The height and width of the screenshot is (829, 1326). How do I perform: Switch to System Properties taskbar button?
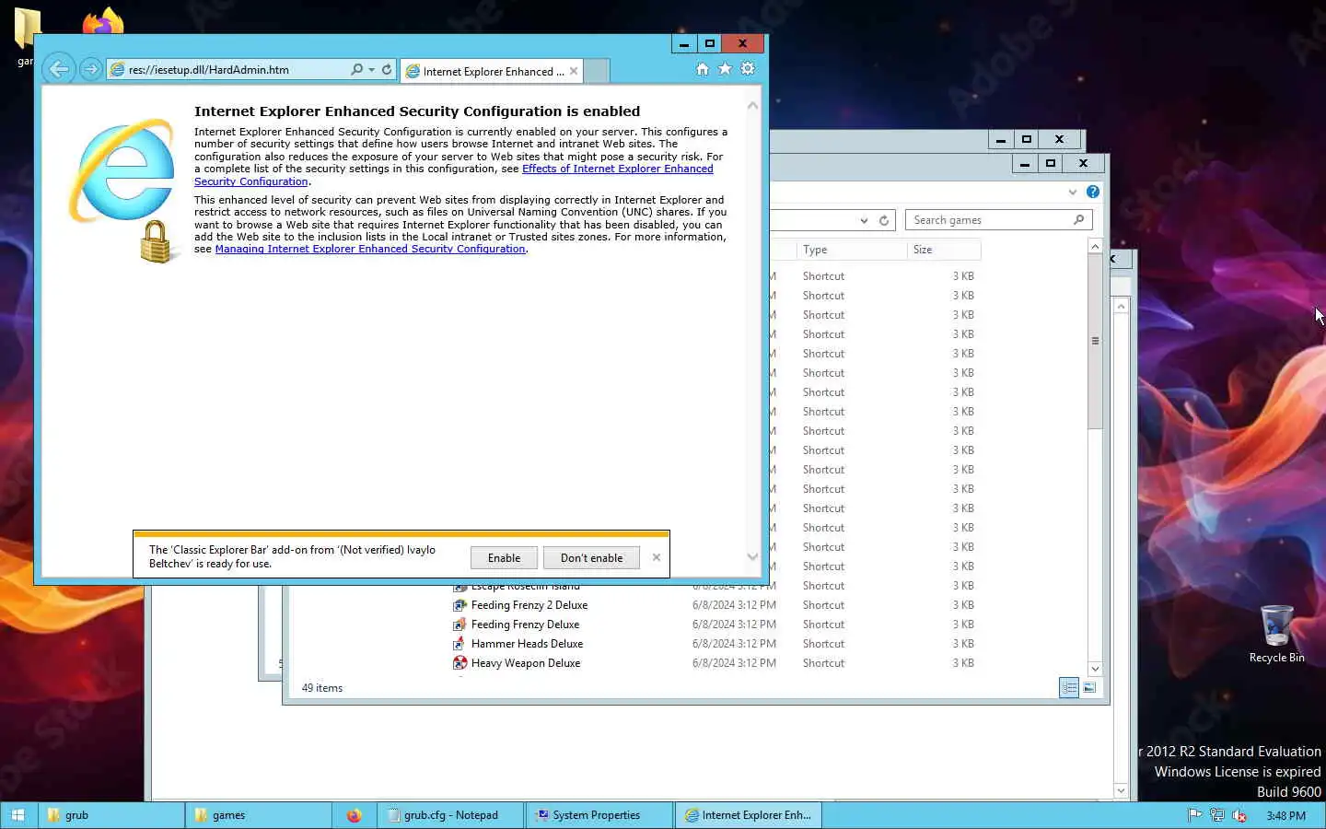point(599,815)
